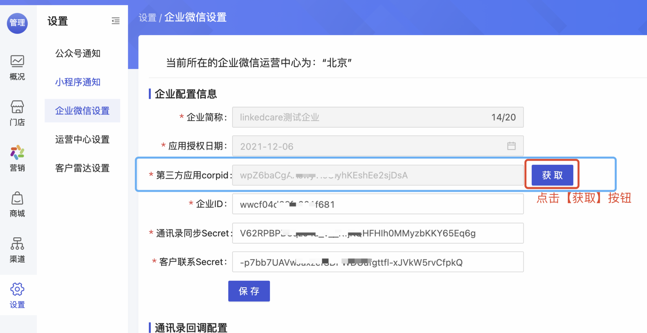The width and height of the screenshot is (647, 333).
Task: Click the 通讯录回调配置 section heading
Action: click(x=191, y=328)
